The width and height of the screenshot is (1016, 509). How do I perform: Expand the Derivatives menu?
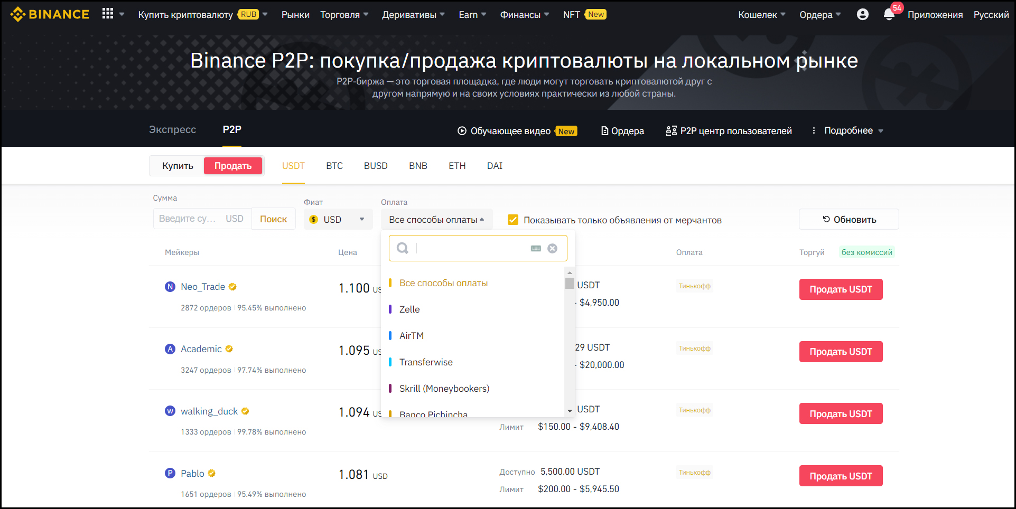tap(414, 15)
